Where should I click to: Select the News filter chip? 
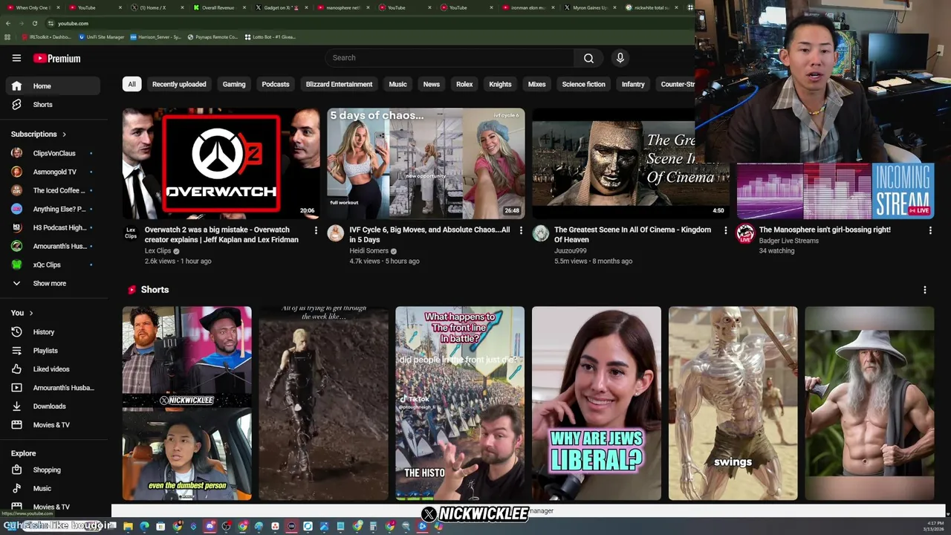pos(432,84)
